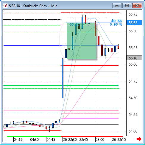Click the chart window app icon
Image resolution: width=145 pixels, height=145 pixels.
point(5,6)
